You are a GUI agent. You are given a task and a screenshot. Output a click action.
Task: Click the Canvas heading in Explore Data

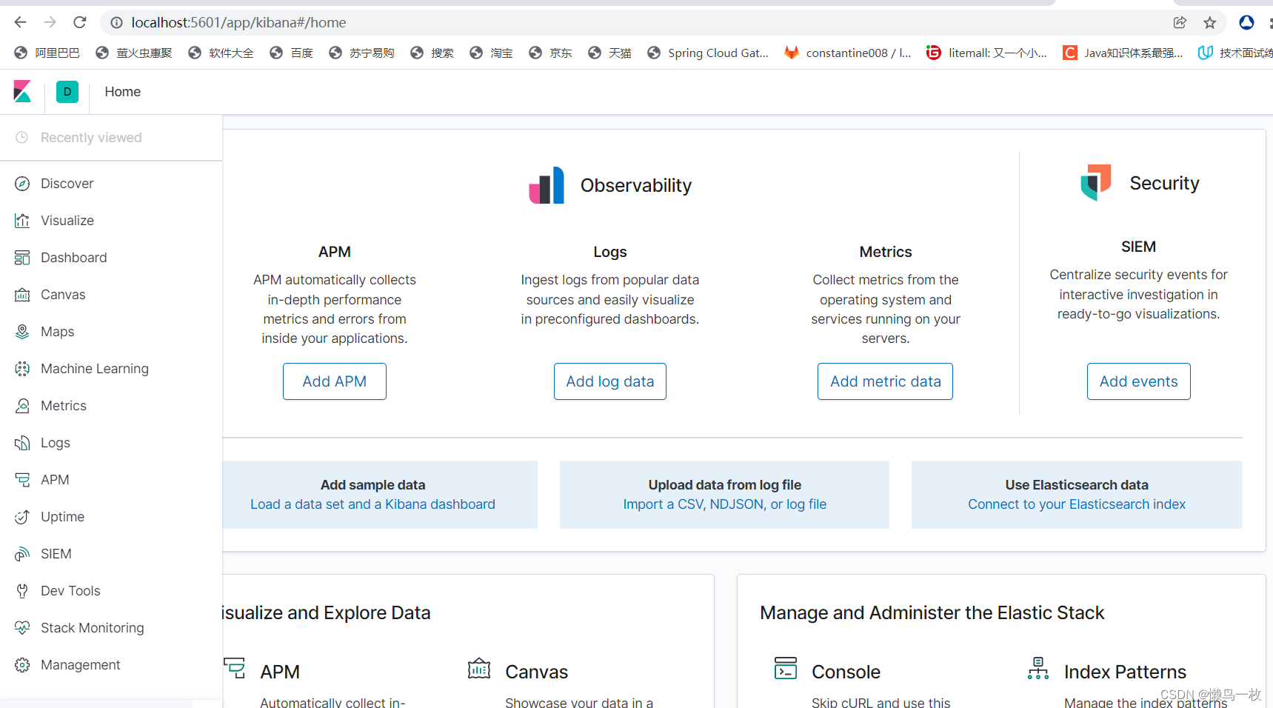pyautogui.click(x=537, y=672)
